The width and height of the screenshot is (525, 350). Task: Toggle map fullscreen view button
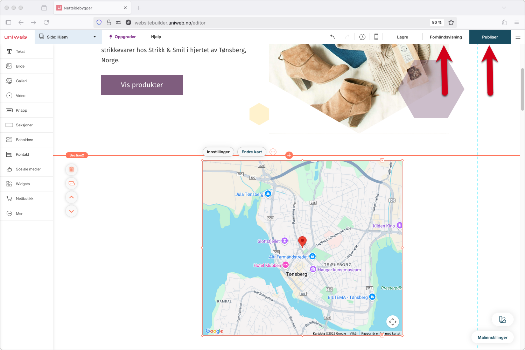tap(393, 322)
